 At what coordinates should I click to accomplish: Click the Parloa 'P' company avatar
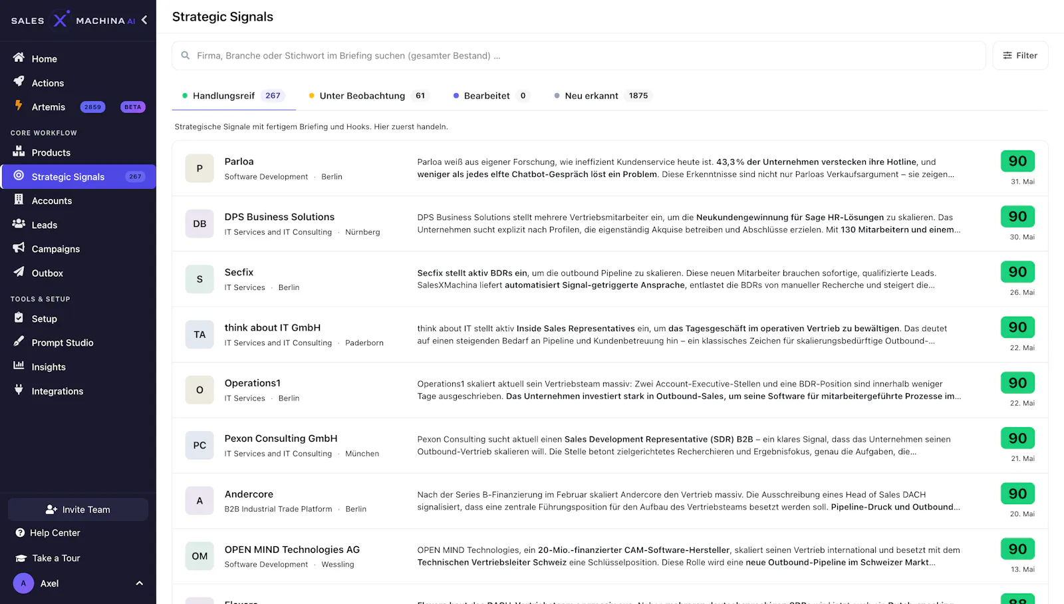point(199,169)
